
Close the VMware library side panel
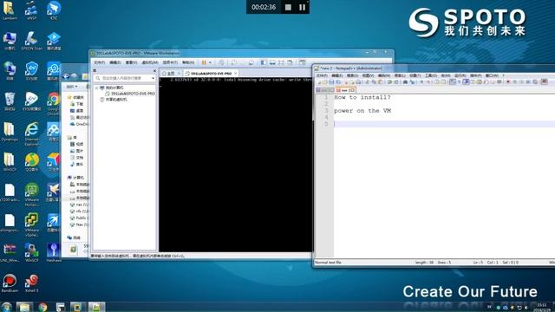pyautogui.click(x=154, y=71)
